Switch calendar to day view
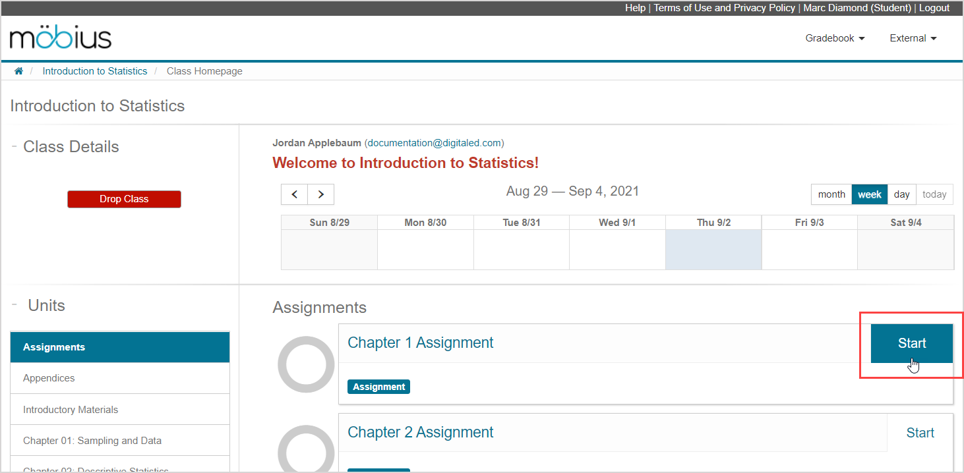Screen dimensions: 964x473 point(901,194)
